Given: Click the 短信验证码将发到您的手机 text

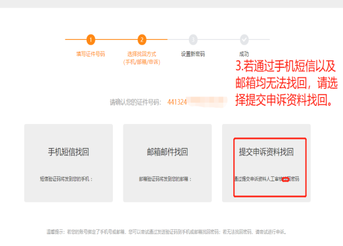Looking at the screenshot, I should point(66,179).
